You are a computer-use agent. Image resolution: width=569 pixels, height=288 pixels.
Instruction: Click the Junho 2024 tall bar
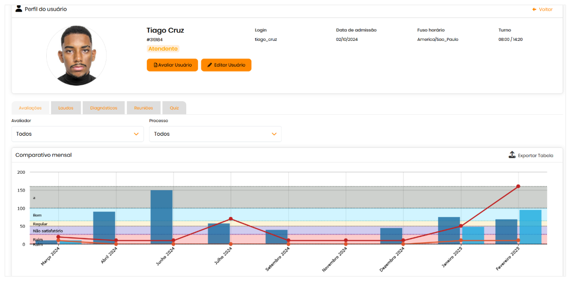coord(161,216)
